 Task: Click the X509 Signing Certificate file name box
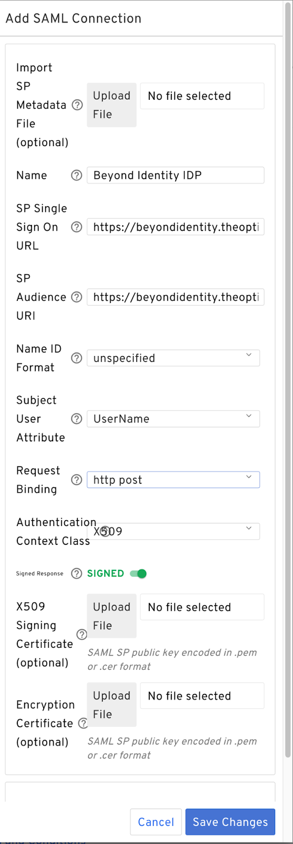tap(202, 607)
